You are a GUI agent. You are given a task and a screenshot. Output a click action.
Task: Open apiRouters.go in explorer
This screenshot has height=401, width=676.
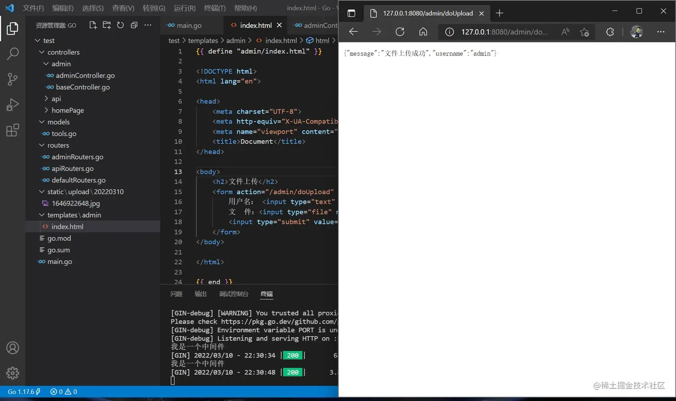93,168
